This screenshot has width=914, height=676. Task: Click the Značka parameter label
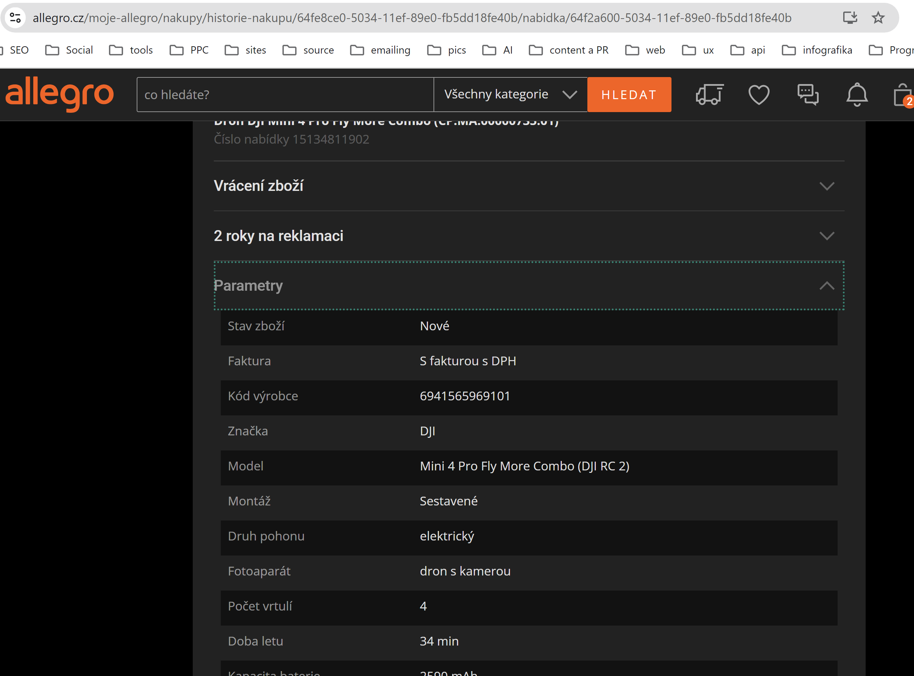(x=248, y=431)
